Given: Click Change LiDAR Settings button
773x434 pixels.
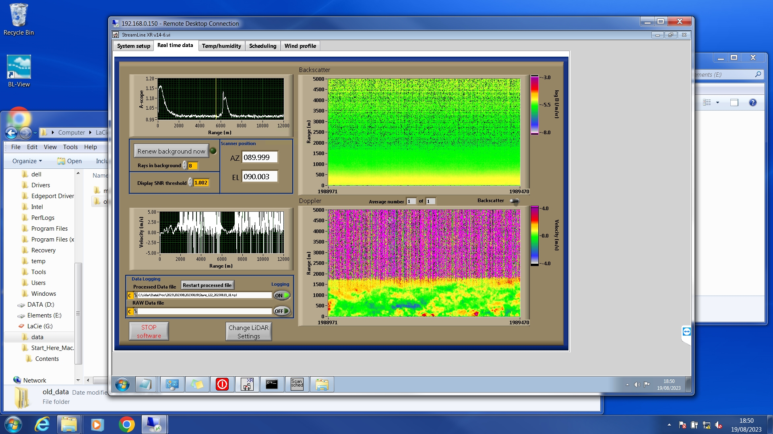Looking at the screenshot, I should click(x=248, y=332).
